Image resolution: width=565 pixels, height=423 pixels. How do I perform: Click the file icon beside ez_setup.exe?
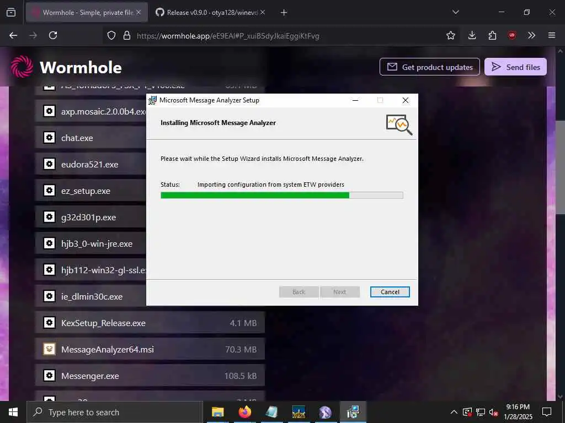pos(49,190)
